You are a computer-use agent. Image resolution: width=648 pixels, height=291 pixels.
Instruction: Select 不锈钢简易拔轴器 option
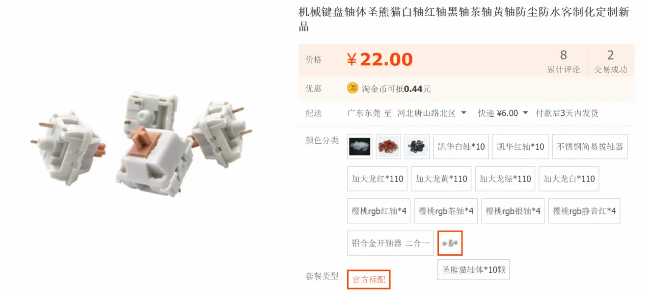point(590,147)
